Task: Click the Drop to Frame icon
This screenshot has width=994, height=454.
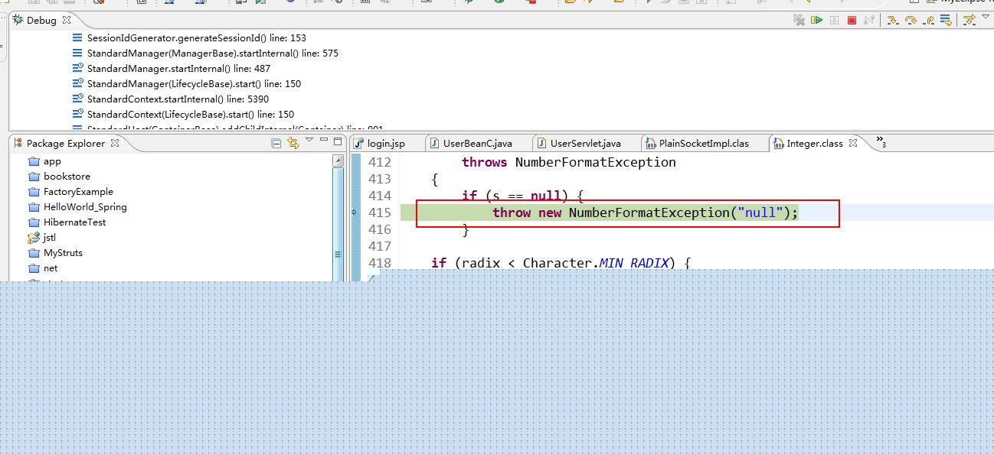Action: [x=947, y=21]
